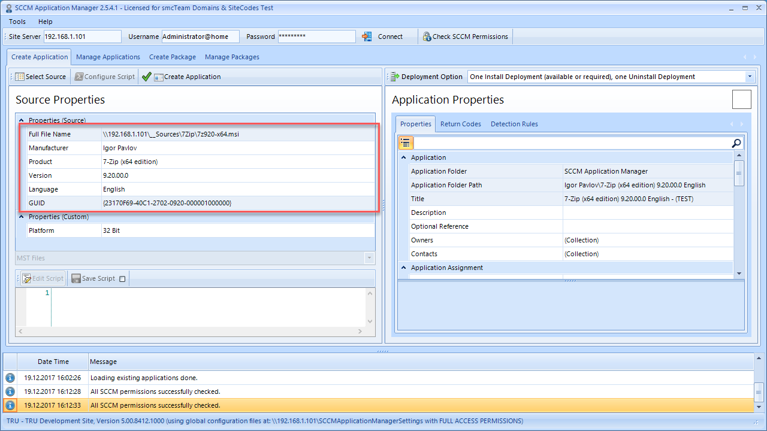Click the application icon placeholder box

[x=741, y=99]
